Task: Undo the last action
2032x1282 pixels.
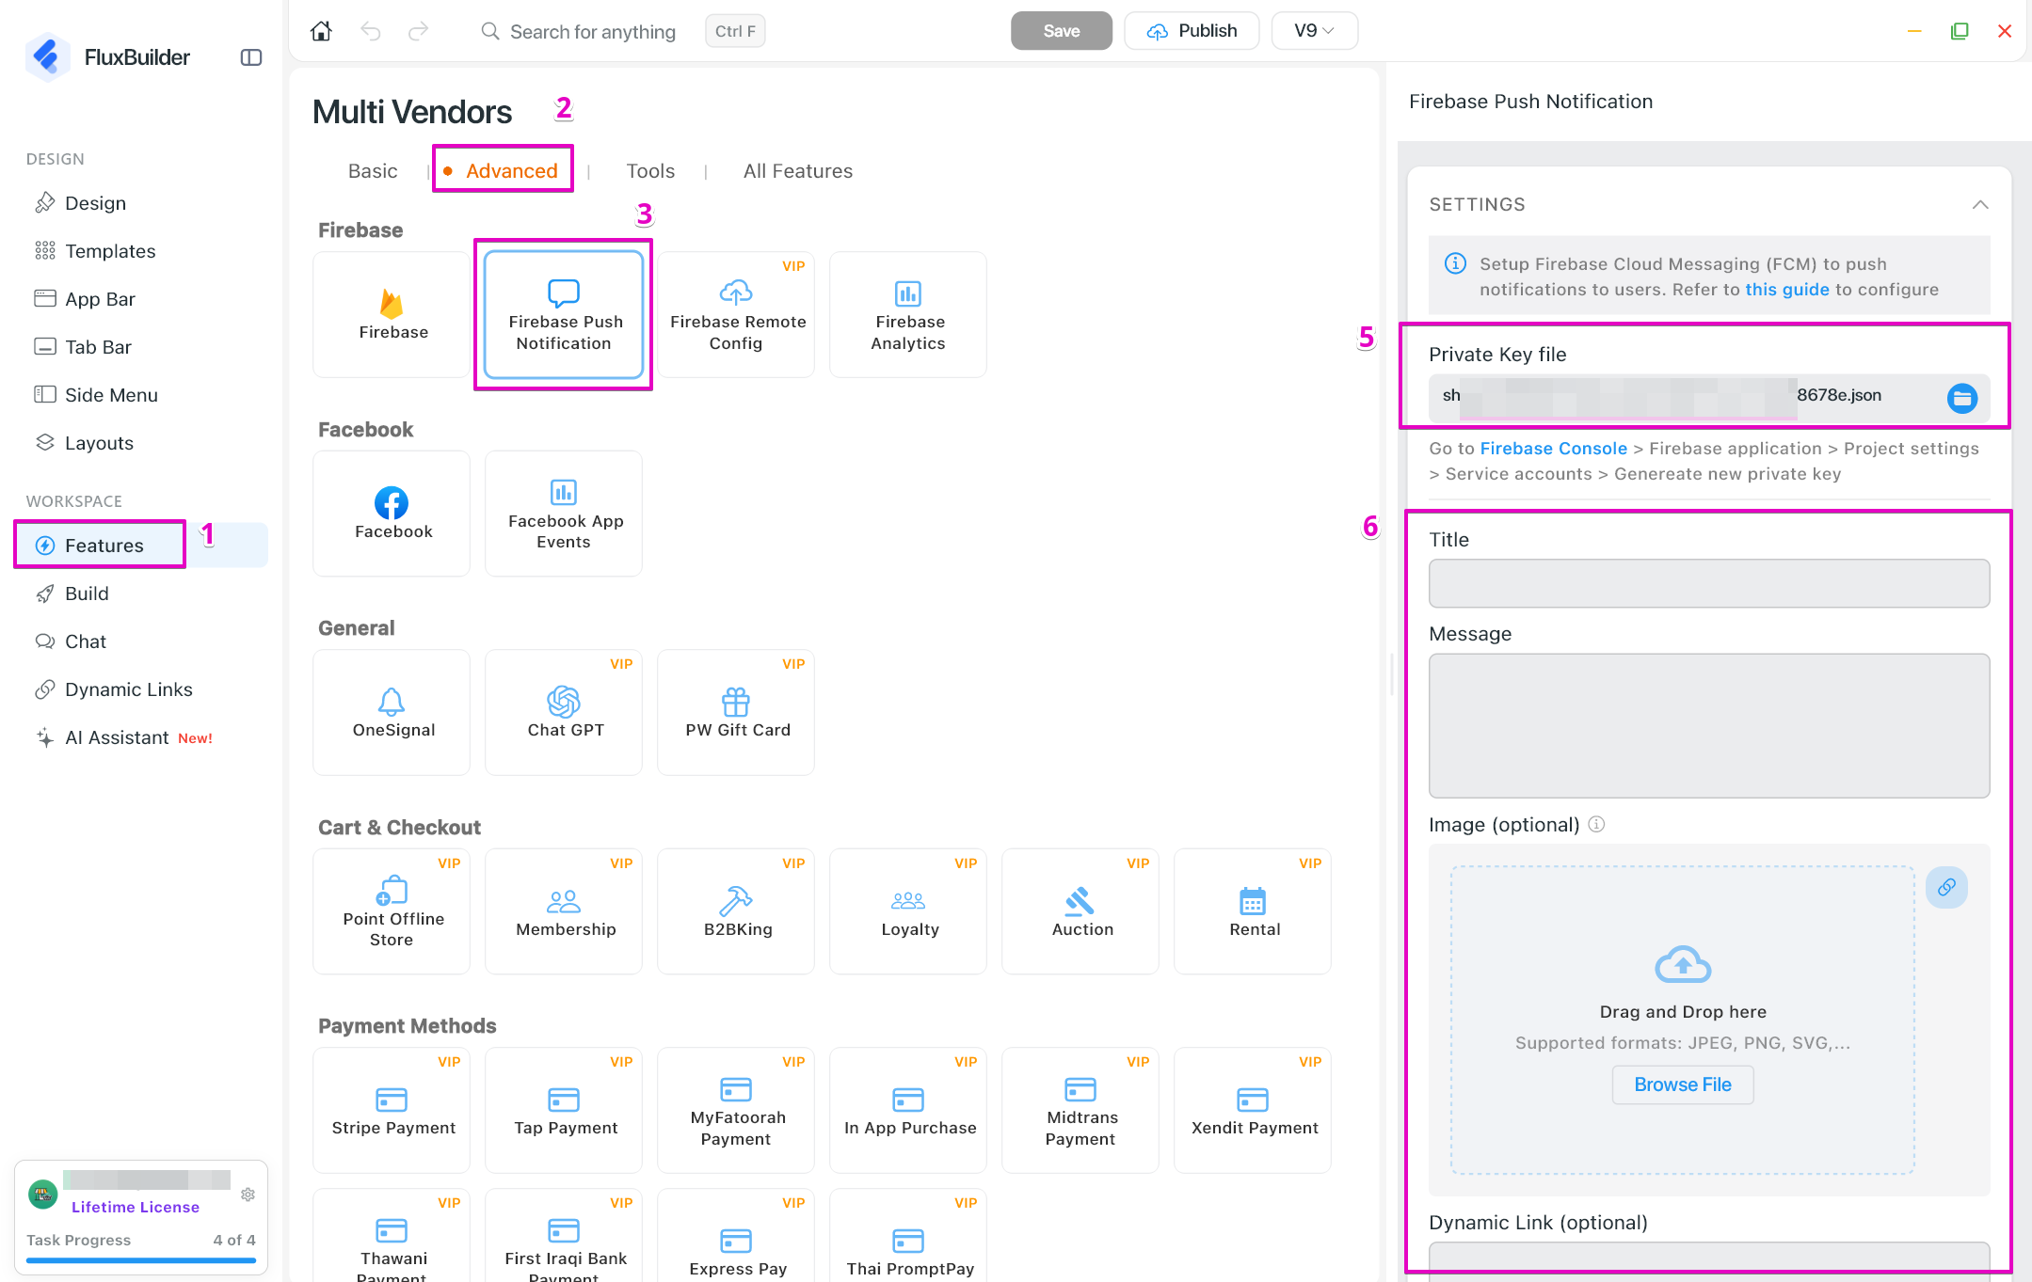Action: pyautogui.click(x=371, y=31)
